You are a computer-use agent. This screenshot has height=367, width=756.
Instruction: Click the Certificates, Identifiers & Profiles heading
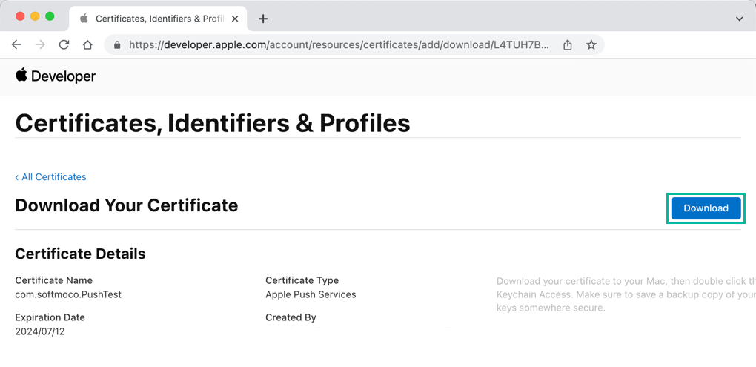pyautogui.click(x=213, y=122)
